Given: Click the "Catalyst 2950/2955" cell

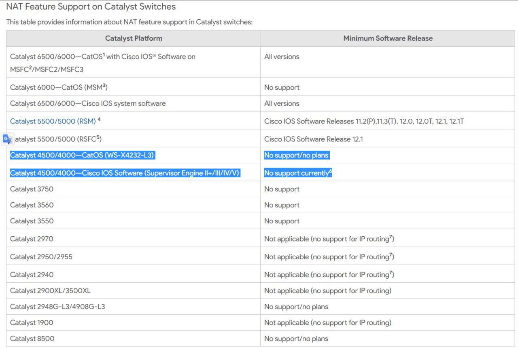Looking at the screenshot, I should [134, 256].
